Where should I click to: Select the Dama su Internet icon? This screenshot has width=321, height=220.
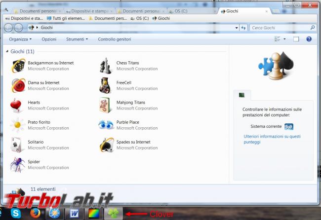point(18,85)
